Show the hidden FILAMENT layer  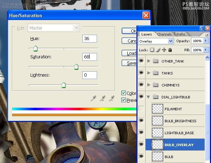click(141, 109)
